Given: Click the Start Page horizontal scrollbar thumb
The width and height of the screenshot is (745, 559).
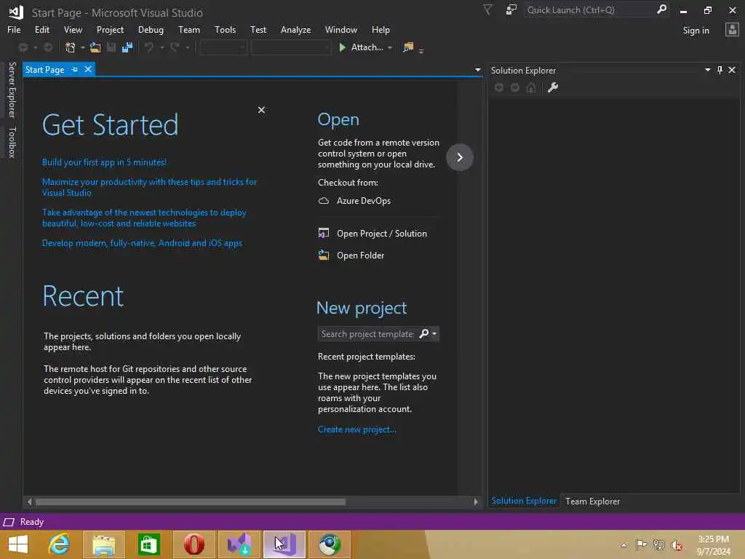Looking at the screenshot, I should coord(190,501).
